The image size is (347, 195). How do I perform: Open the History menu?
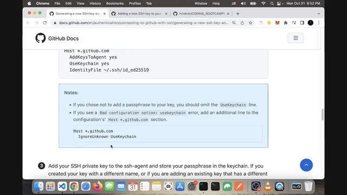95,4
